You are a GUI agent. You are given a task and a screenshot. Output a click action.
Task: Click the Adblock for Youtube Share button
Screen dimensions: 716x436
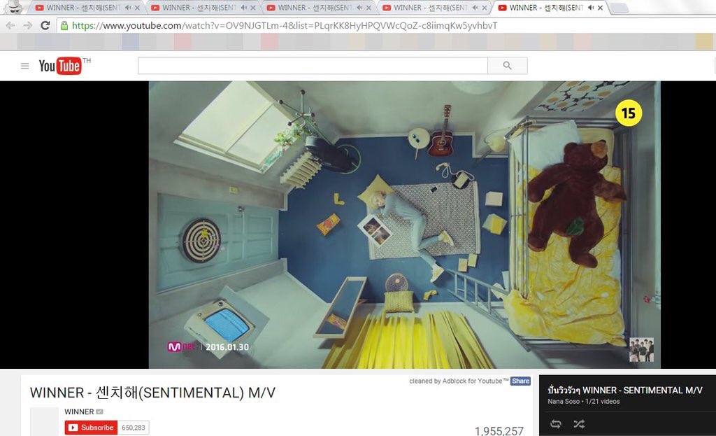tap(520, 381)
